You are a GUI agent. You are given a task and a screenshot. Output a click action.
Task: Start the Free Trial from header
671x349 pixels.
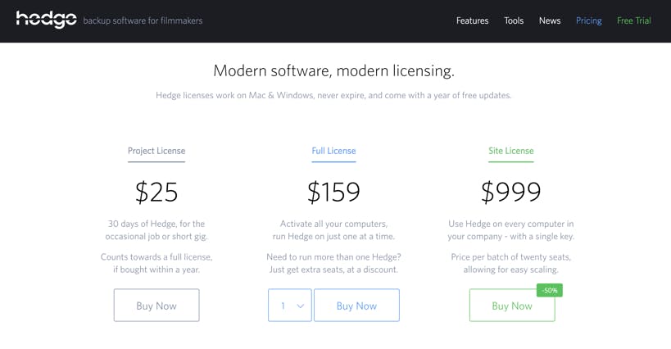point(633,20)
